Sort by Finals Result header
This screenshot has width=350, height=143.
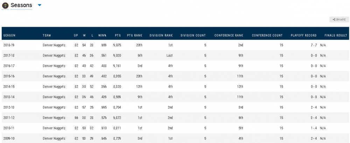coord(336,35)
